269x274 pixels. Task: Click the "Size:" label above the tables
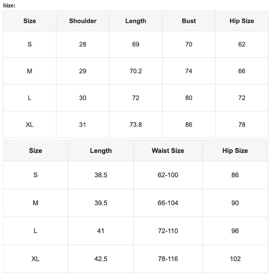pyautogui.click(x=9, y=5)
